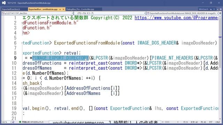
Task: Minimize the Visual Studio window
Action: pyautogui.click(x=203, y=3)
